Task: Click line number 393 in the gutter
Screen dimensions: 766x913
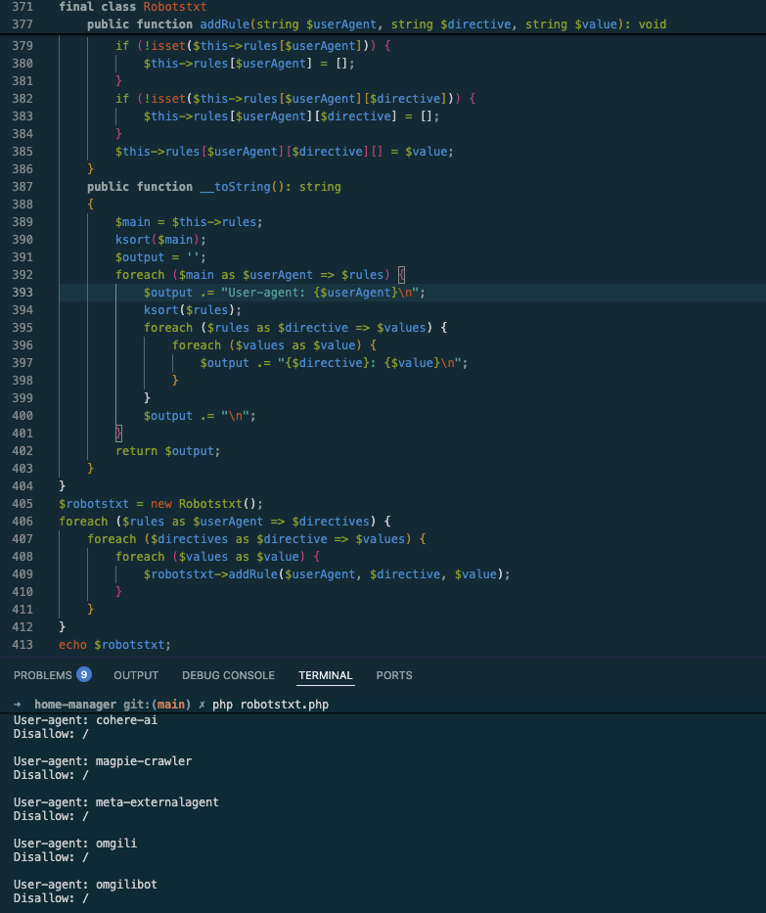Action: tap(22, 293)
